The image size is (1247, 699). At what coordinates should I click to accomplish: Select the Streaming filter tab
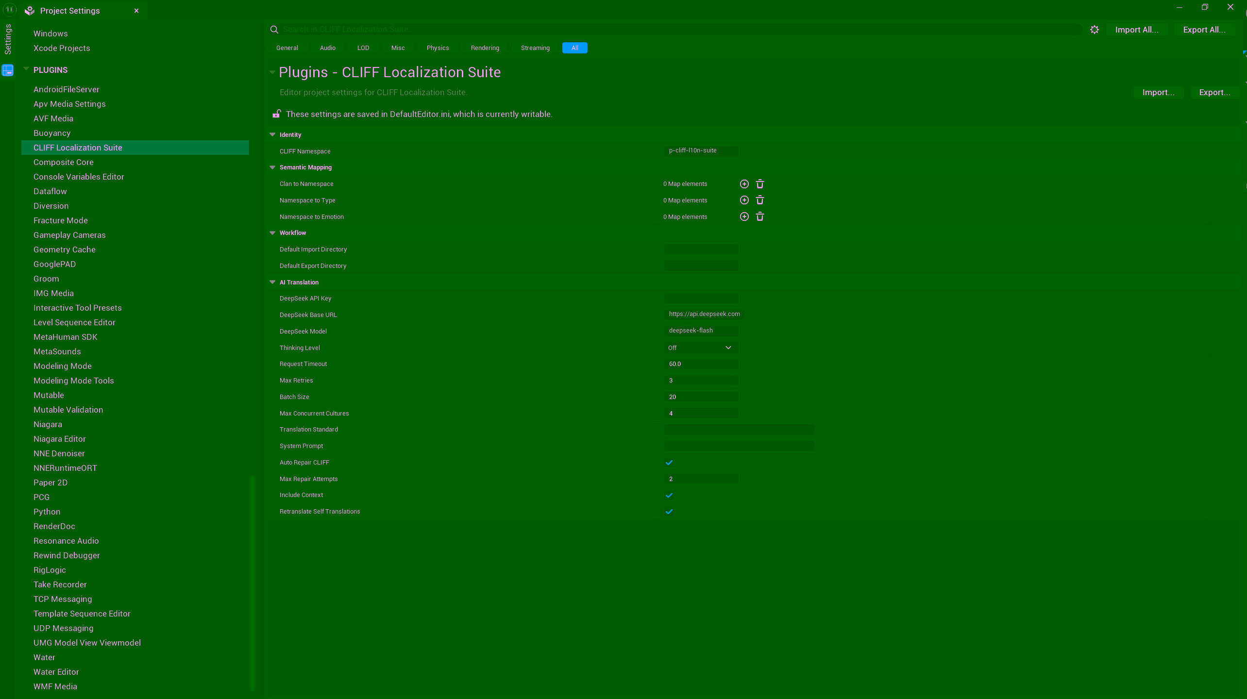[x=535, y=48]
